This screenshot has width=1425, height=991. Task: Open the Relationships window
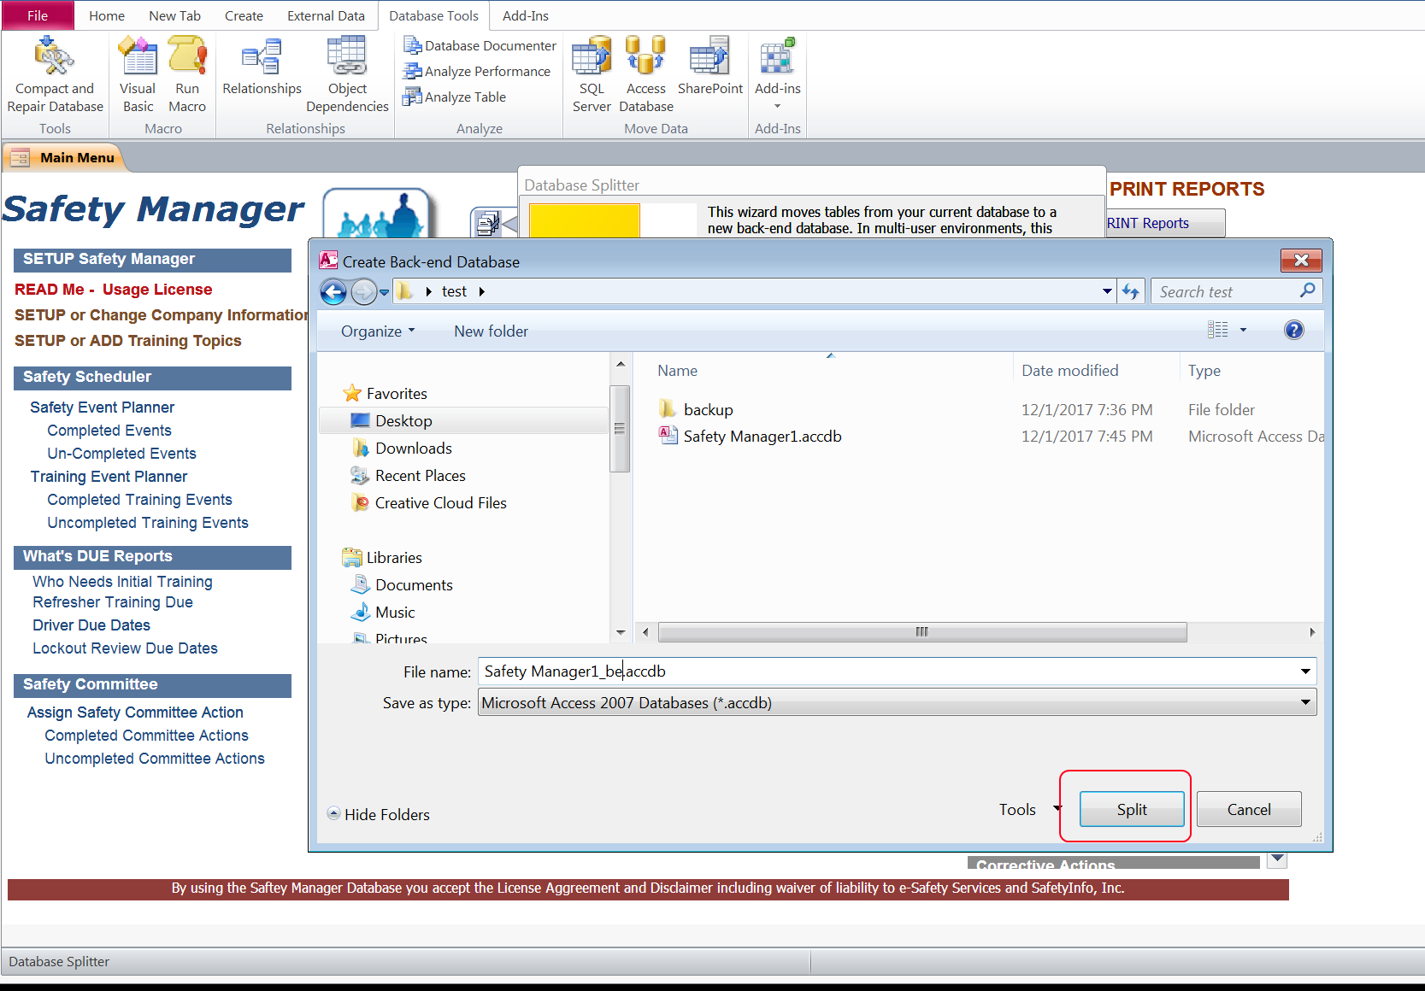pos(262,67)
